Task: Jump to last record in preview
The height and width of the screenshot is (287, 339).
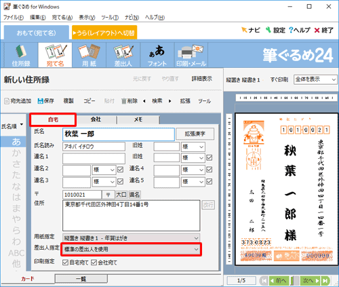Action: pos(325,281)
